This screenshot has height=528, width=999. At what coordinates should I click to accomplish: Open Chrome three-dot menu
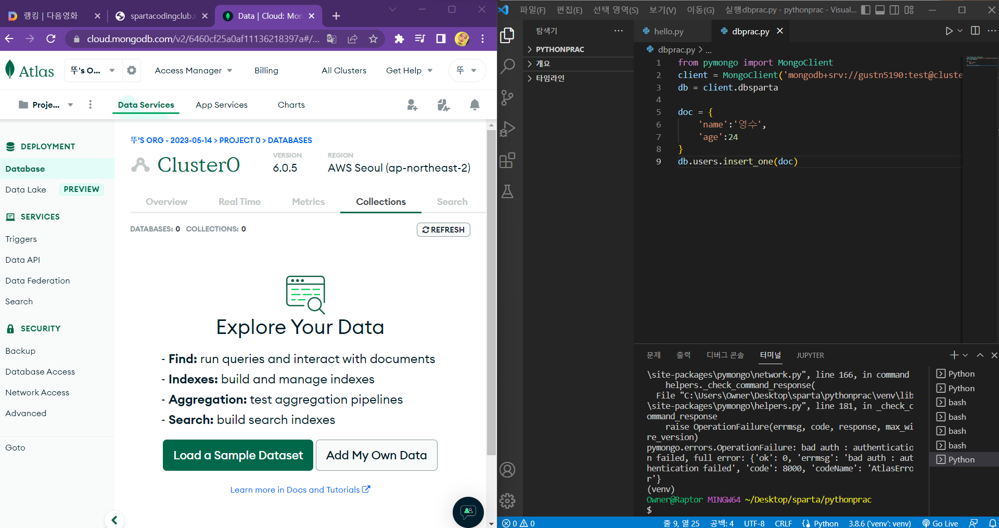point(483,38)
